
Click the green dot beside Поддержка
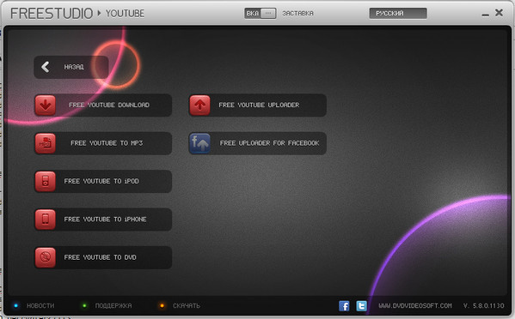[84, 305]
